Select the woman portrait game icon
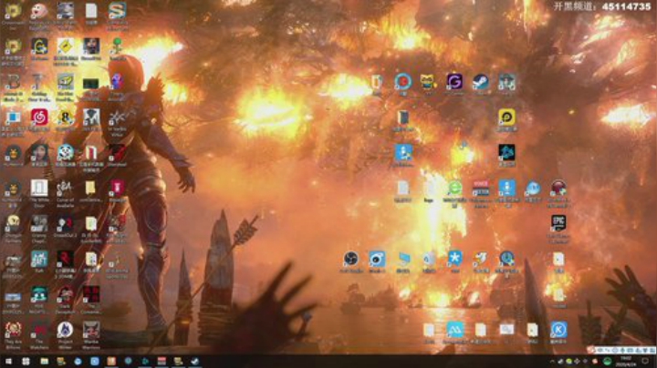This screenshot has width=657, height=368. click(39, 153)
